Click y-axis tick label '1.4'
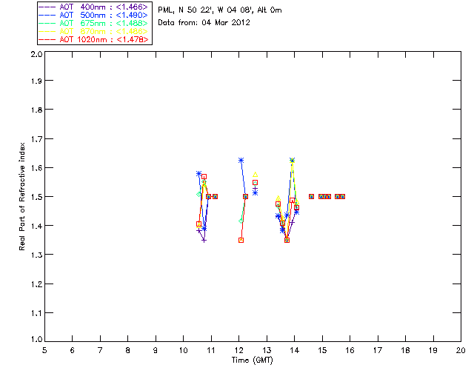This screenshot has width=474, height=379. pos(36,226)
